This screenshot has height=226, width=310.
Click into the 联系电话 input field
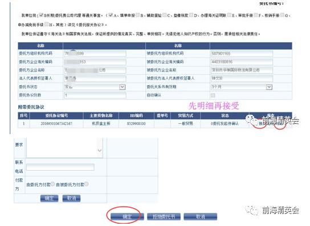(x=60, y=167)
